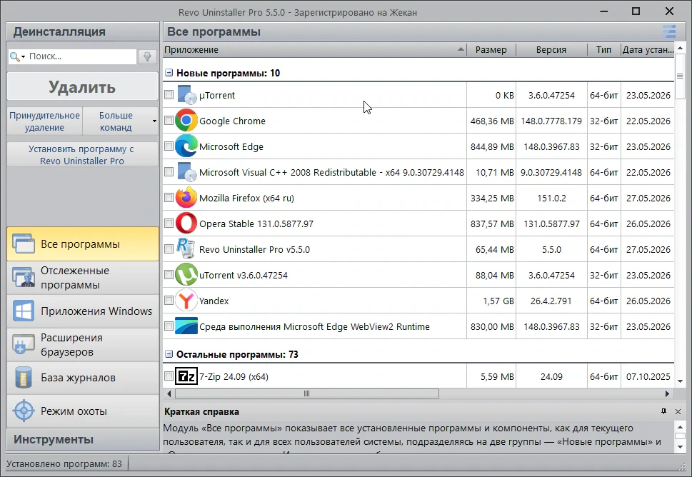Viewport: 692px width, 477px height.
Task: Click the program list scroll-down arrow
Action: tap(680, 381)
